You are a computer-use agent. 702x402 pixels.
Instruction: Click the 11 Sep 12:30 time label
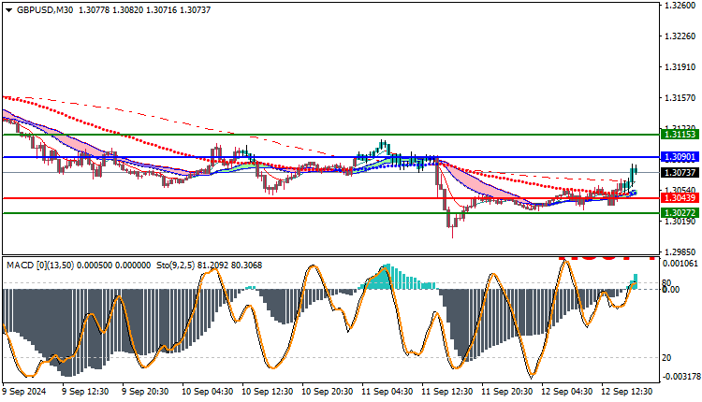(x=447, y=392)
